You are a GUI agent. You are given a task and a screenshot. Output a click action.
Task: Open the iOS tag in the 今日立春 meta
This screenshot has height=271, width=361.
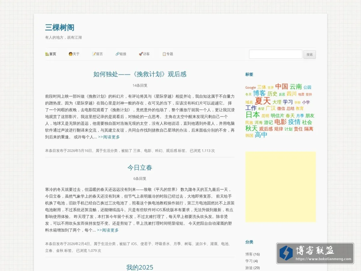(134, 244)
